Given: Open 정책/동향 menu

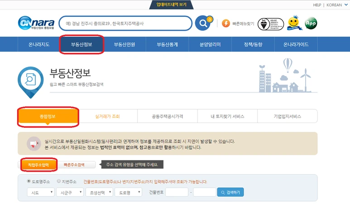Looking at the screenshot, I should pyautogui.click(x=253, y=44).
